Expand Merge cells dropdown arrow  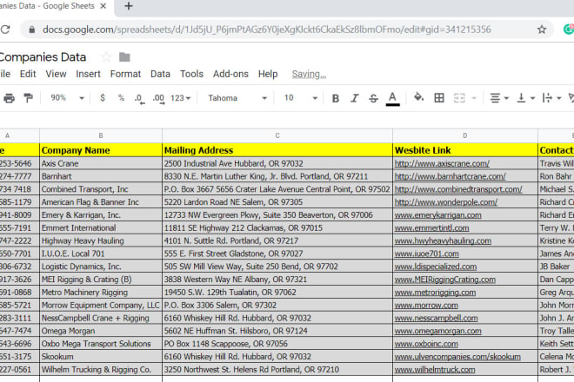tap(474, 98)
